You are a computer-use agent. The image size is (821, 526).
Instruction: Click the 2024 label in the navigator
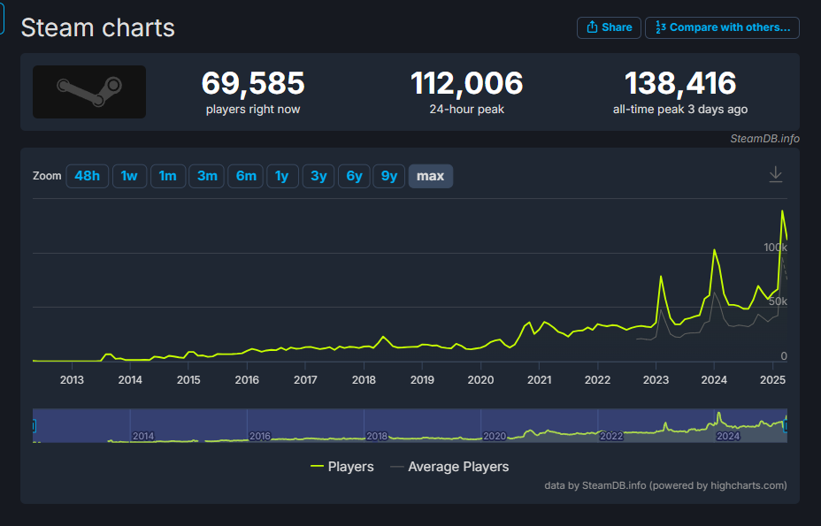pyautogui.click(x=728, y=436)
